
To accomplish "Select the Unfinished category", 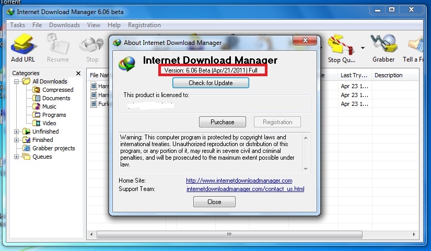I will point(41,132).
